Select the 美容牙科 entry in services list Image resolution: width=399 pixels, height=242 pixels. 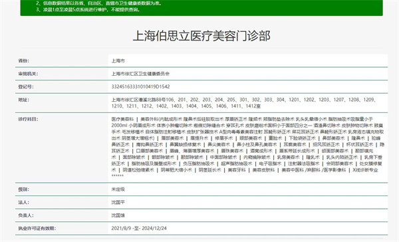pyautogui.click(x=237, y=170)
